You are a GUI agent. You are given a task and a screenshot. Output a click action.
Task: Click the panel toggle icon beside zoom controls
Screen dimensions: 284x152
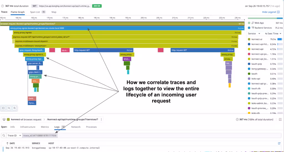3,108
